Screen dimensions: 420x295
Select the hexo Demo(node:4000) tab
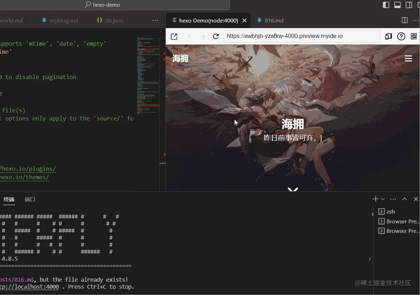208,20
